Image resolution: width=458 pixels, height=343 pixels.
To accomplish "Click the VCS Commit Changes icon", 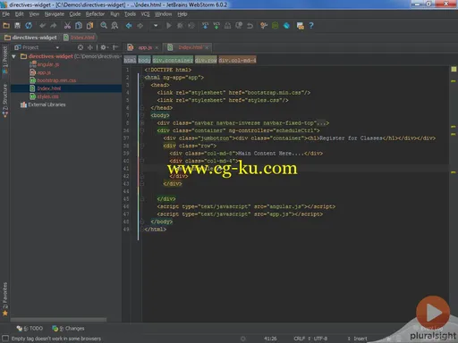I will point(216,26).
